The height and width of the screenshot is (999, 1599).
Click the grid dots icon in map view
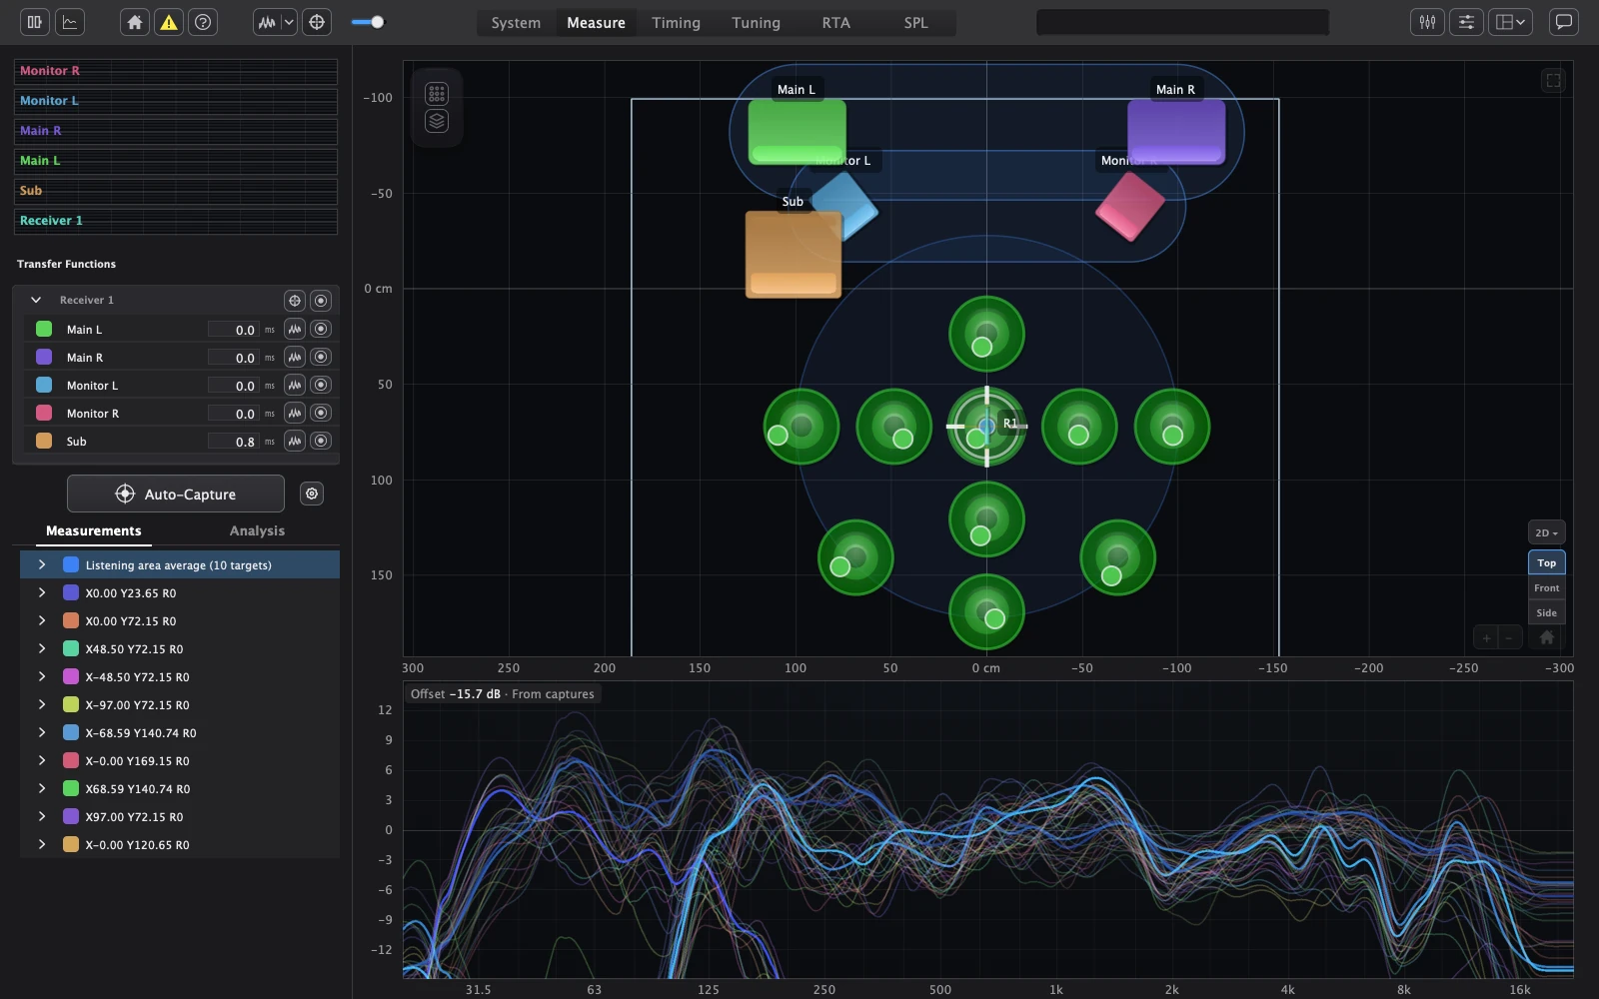coord(437,94)
